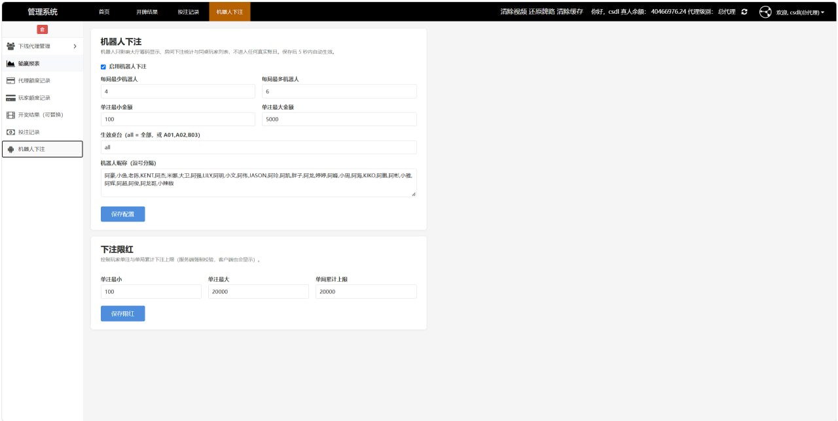Click the card icon beside 玩家额度记录
This screenshot has height=421, width=838.
coord(10,98)
